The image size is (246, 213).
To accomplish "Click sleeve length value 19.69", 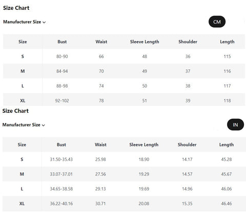I will coord(144,189).
